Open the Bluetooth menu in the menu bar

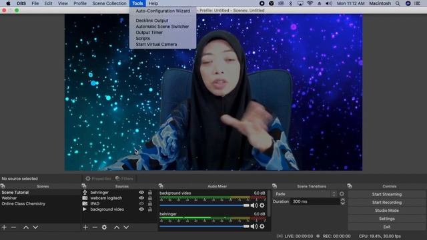291,3
